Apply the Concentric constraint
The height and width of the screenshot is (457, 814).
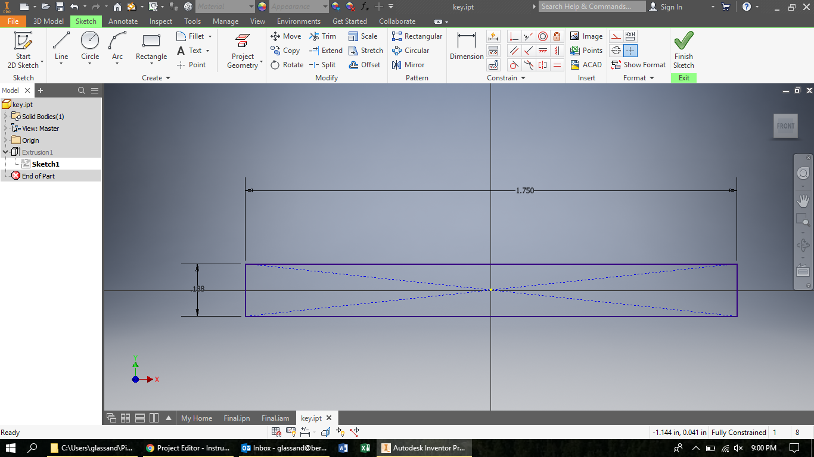(542, 36)
